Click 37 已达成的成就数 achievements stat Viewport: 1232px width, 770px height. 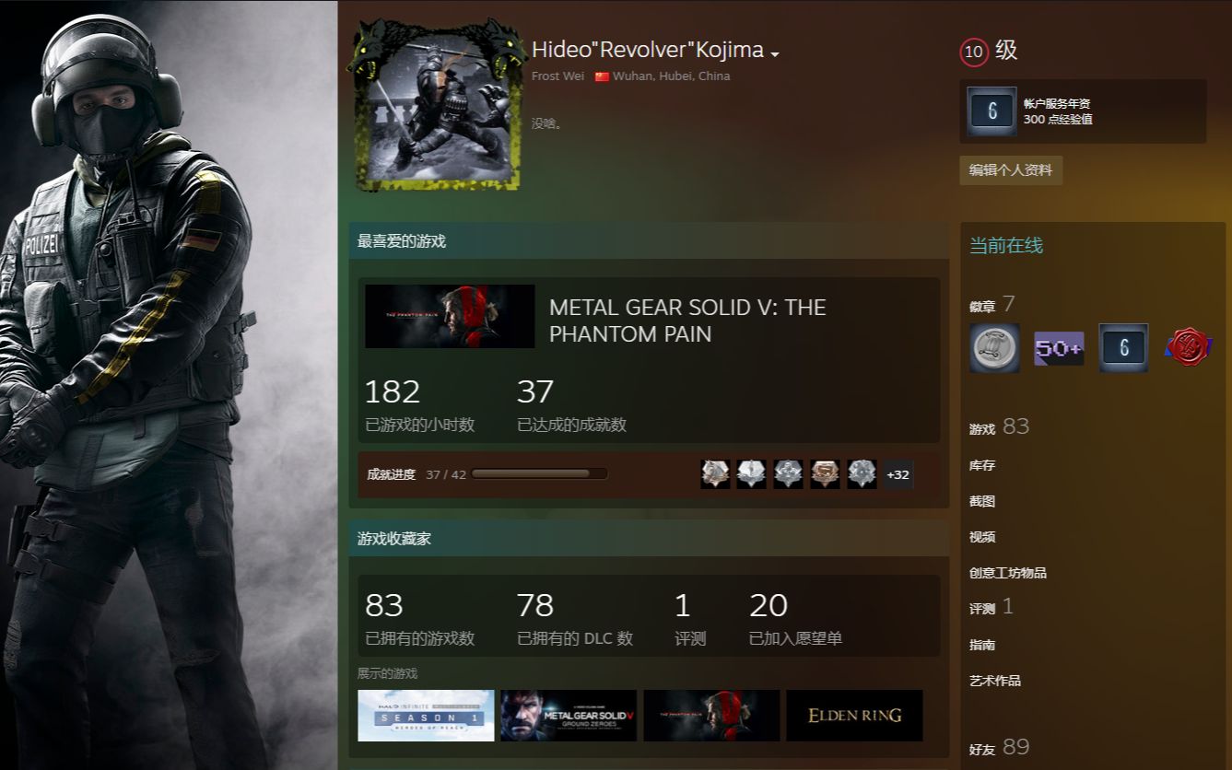click(571, 405)
